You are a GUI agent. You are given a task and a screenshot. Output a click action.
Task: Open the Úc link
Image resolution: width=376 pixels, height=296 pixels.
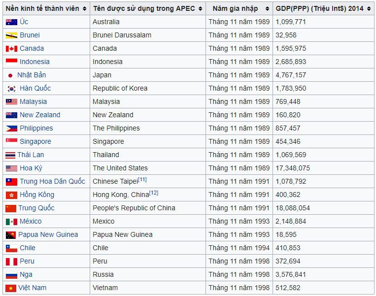pyautogui.click(x=24, y=22)
